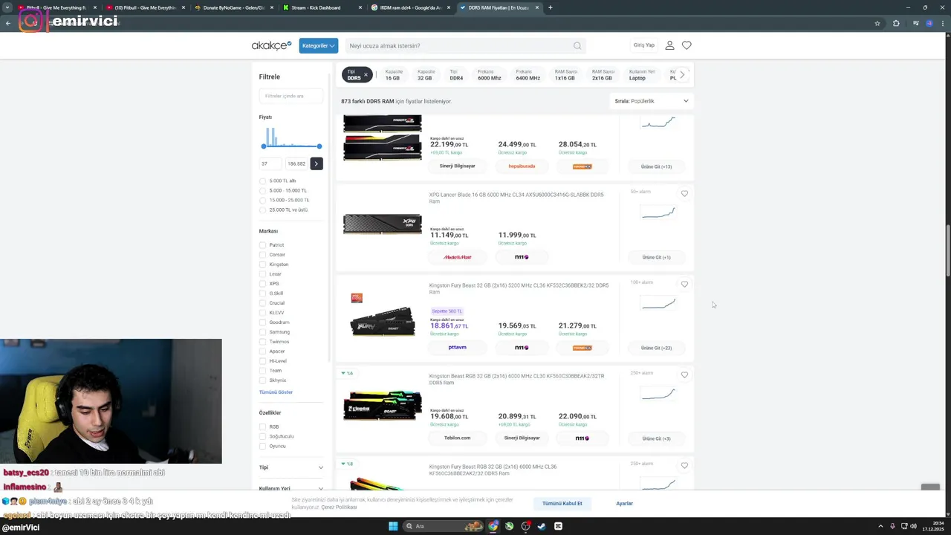Accept cookies with Tümünü Kabul Et
Screen dimensions: 951x535
[562, 503]
